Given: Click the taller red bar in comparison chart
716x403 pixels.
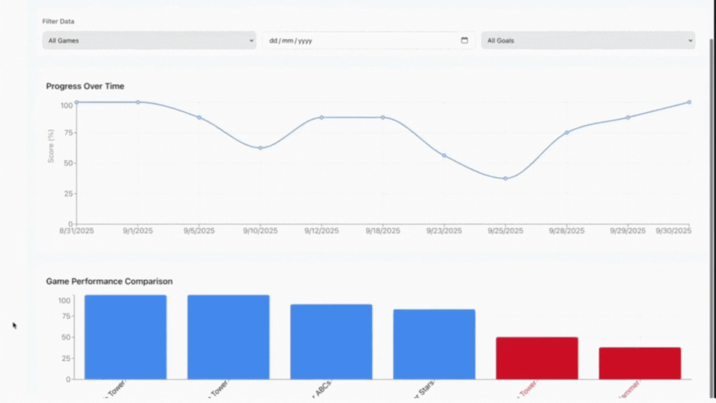Looking at the screenshot, I should click(x=537, y=358).
